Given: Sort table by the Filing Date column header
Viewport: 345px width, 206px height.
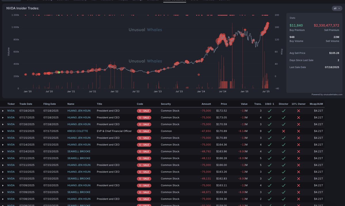Looking at the screenshot, I should point(49,104).
